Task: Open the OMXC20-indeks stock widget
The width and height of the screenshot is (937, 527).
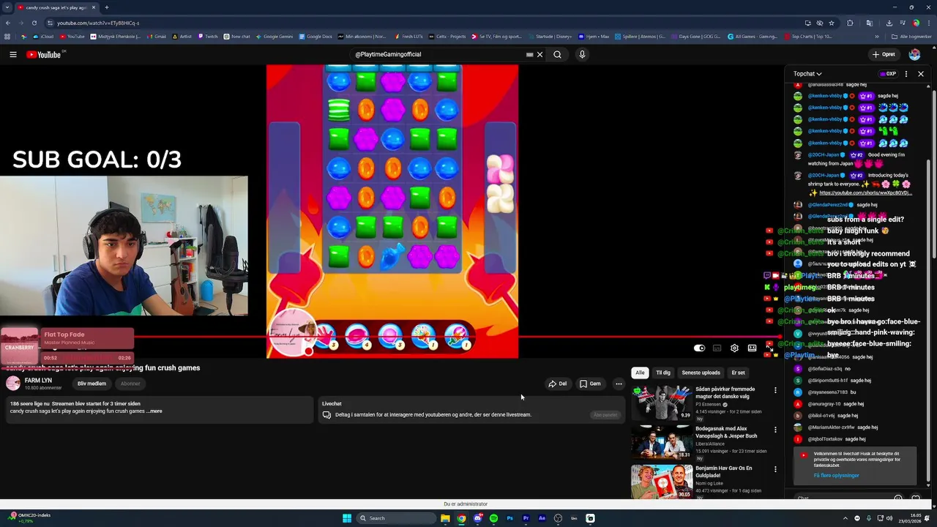Action: coord(29,517)
